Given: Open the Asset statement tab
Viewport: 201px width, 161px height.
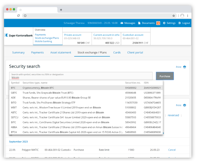Looking at the screenshot, I should tap(61, 52).
